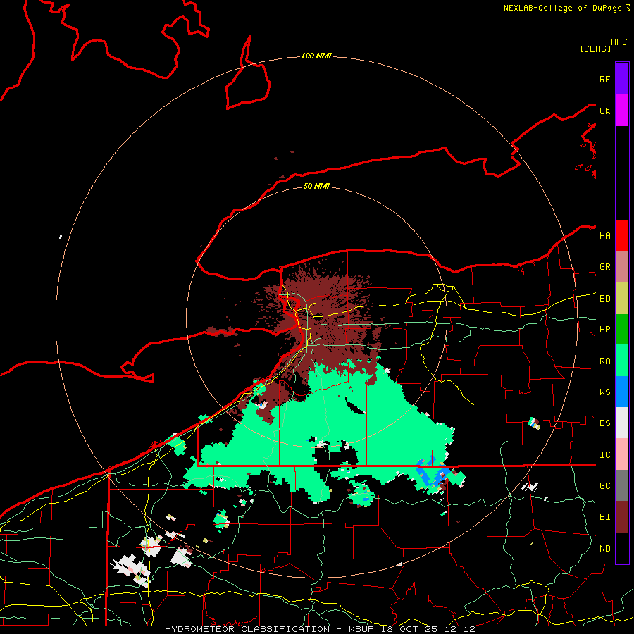Click the ND black legend swatch

622,548
